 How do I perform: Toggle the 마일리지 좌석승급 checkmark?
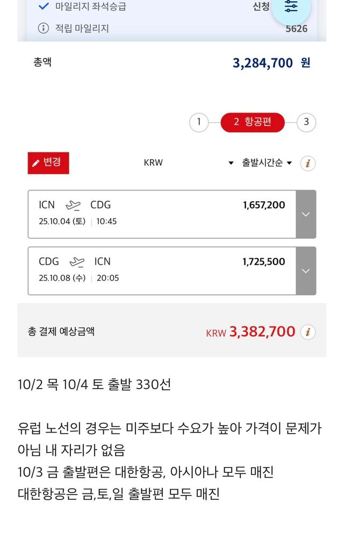44,7
